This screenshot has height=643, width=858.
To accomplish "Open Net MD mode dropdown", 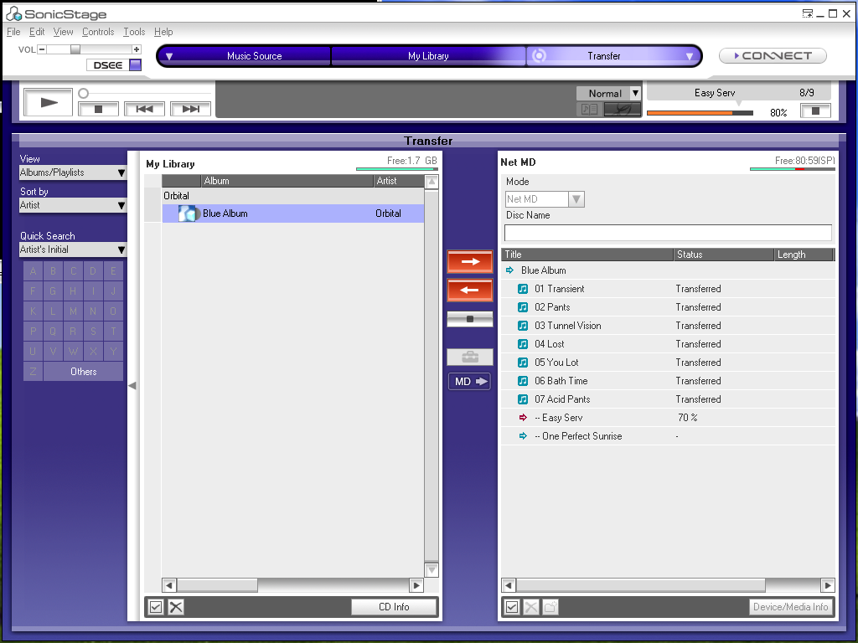I will 545,199.
